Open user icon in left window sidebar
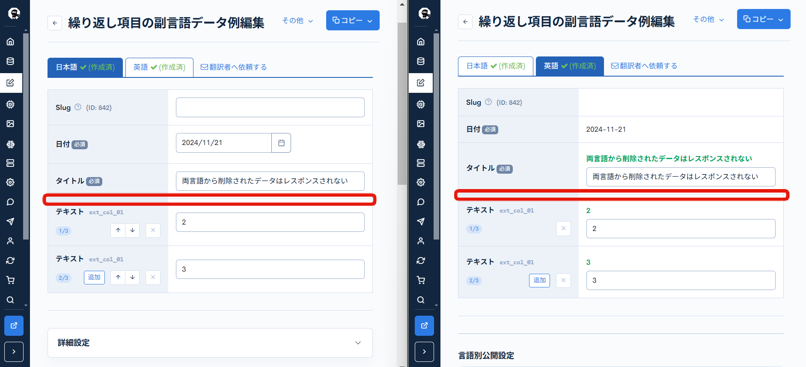Screen dimensions: 806x367 (x=10, y=241)
